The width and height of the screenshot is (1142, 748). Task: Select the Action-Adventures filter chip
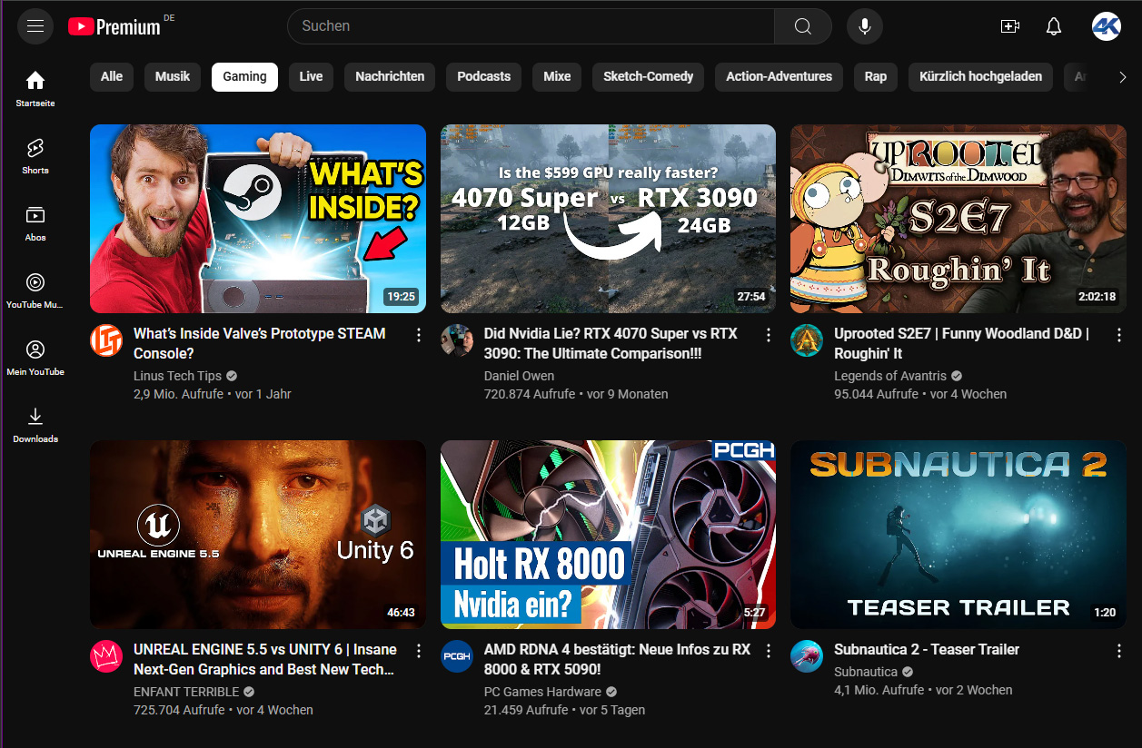point(779,77)
